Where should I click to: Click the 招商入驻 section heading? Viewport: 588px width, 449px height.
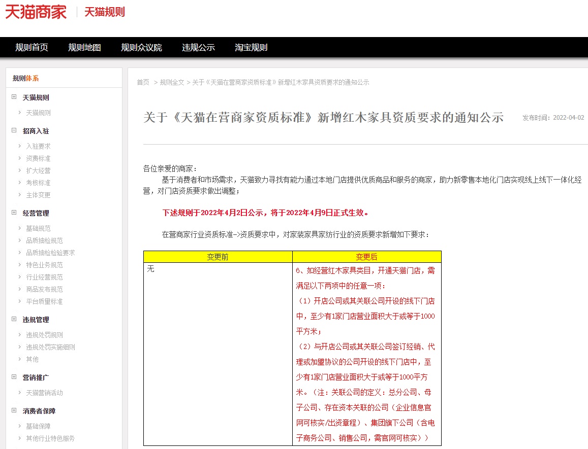(x=36, y=131)
